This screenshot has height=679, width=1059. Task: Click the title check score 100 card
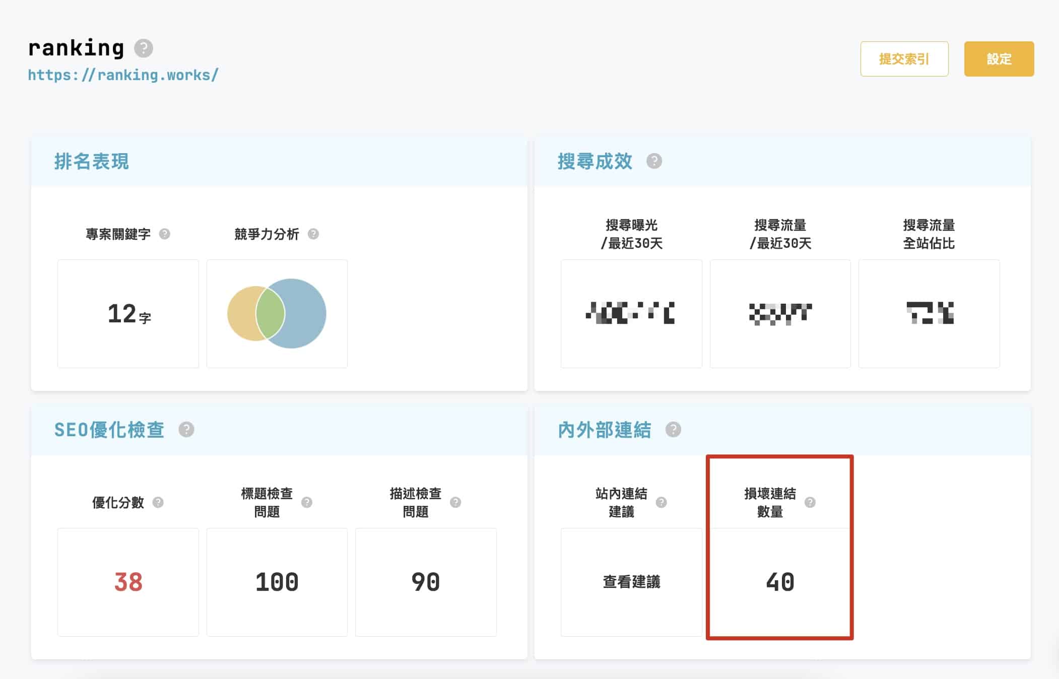(x=277, y=582)
